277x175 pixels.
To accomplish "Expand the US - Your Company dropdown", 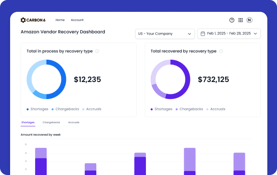I will (x=165, y=34).
